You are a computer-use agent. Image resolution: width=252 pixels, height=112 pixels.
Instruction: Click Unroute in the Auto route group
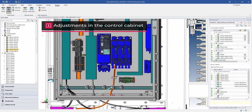(16, 10)
